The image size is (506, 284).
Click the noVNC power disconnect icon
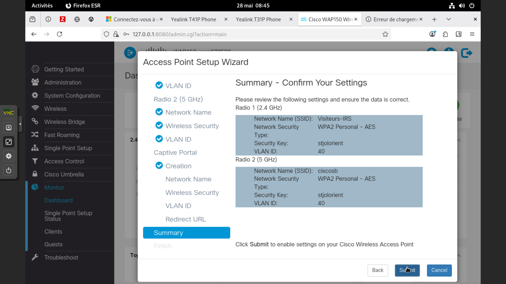pyautogui.click(x=9, y=170)
